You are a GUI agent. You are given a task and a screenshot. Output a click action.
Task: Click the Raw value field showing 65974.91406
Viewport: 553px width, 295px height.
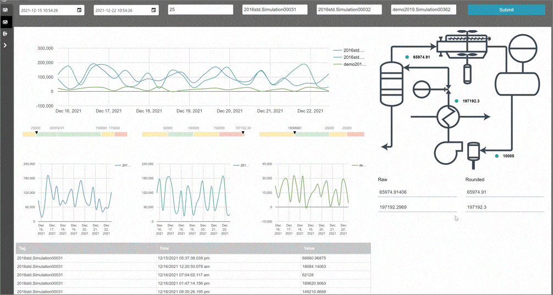coord(417,192)
